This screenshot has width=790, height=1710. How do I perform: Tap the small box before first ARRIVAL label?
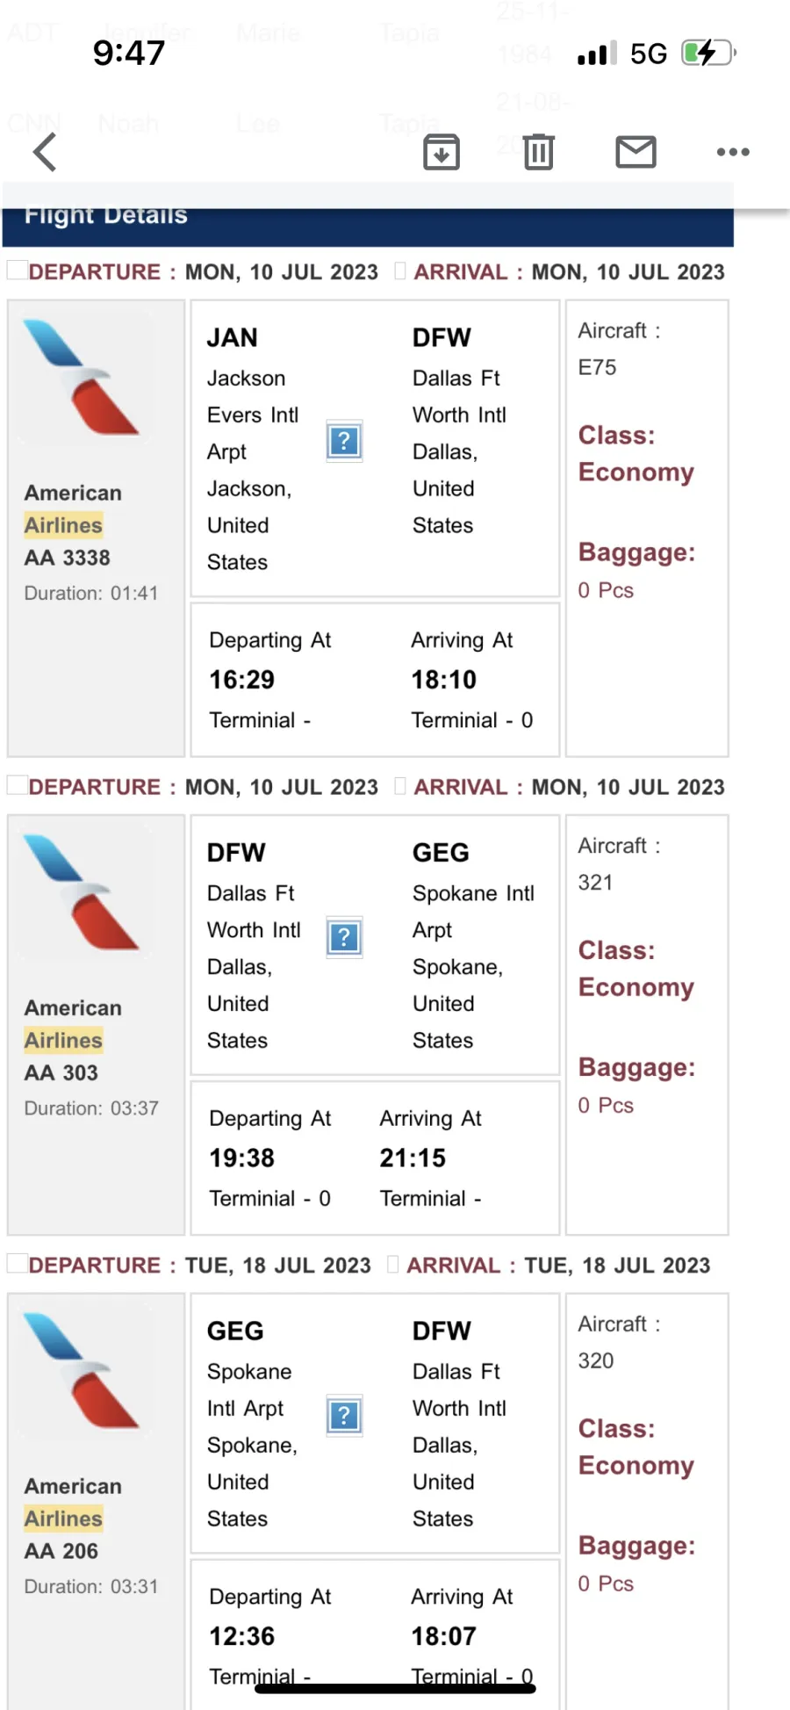(x=400, y=270)
